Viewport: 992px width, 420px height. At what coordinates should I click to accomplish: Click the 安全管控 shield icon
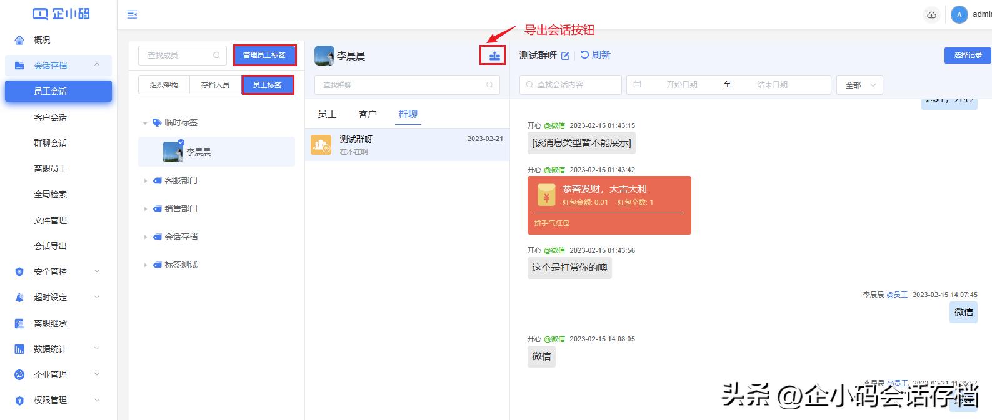(19, 271)
